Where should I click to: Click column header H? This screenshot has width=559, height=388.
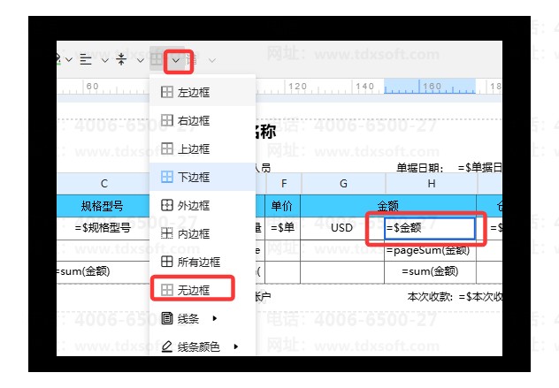[x=431, y=183]
